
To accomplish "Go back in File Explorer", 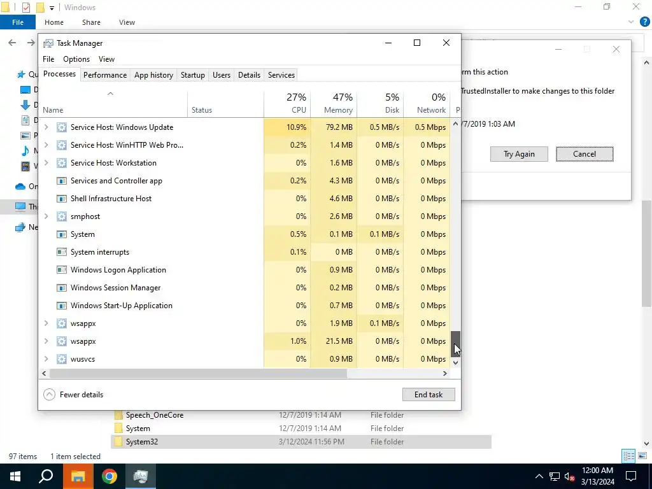I will 13,43.
